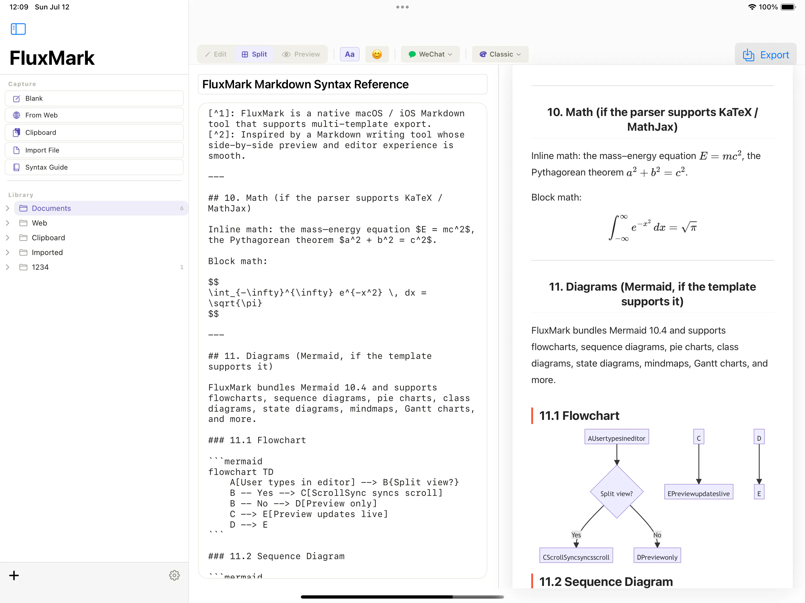Switch to Split mode
Viewport: 805px width, 603px height.
point(254,54)
